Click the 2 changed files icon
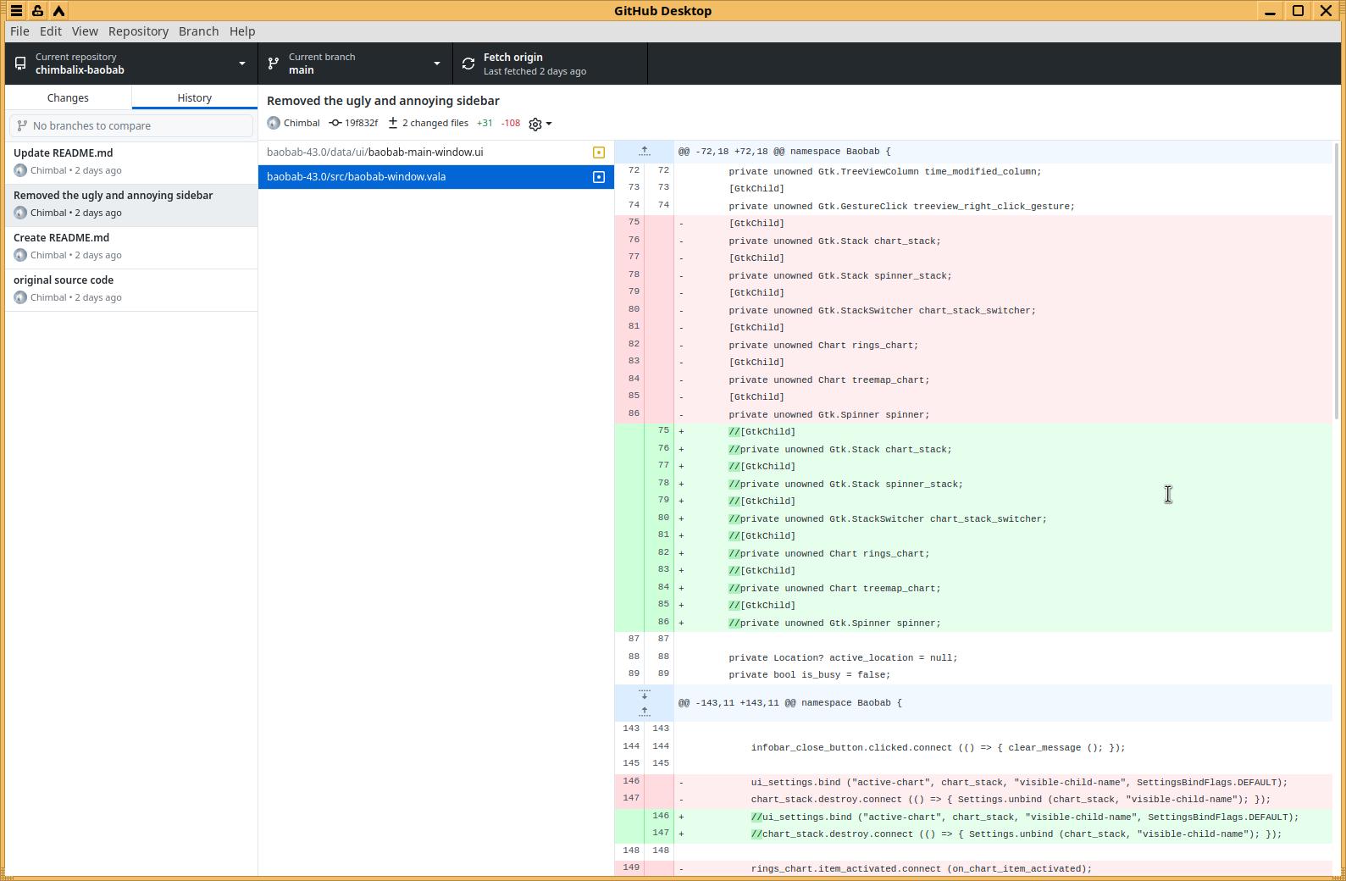Image resolution: width=1346 pixels, height=881 pixels. tap(393, 123)
